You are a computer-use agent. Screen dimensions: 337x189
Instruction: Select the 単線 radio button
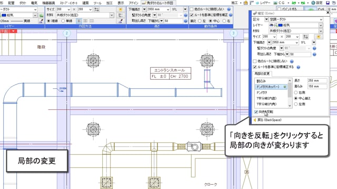coord(63,21)
